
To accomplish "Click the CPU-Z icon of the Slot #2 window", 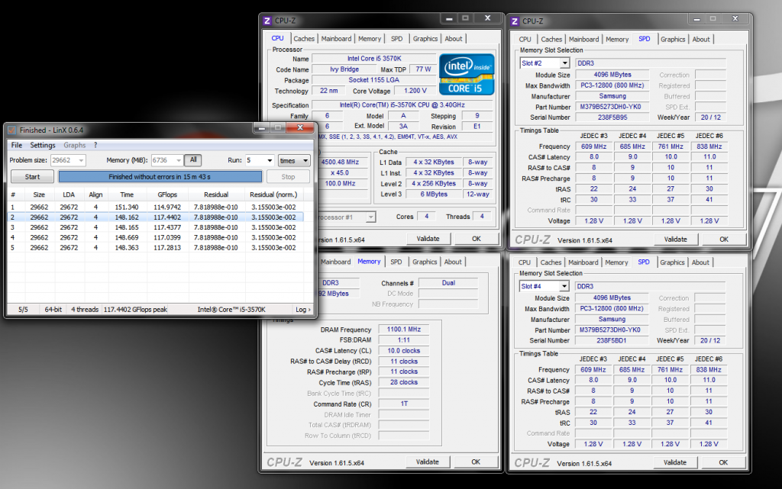I will 515,21.
